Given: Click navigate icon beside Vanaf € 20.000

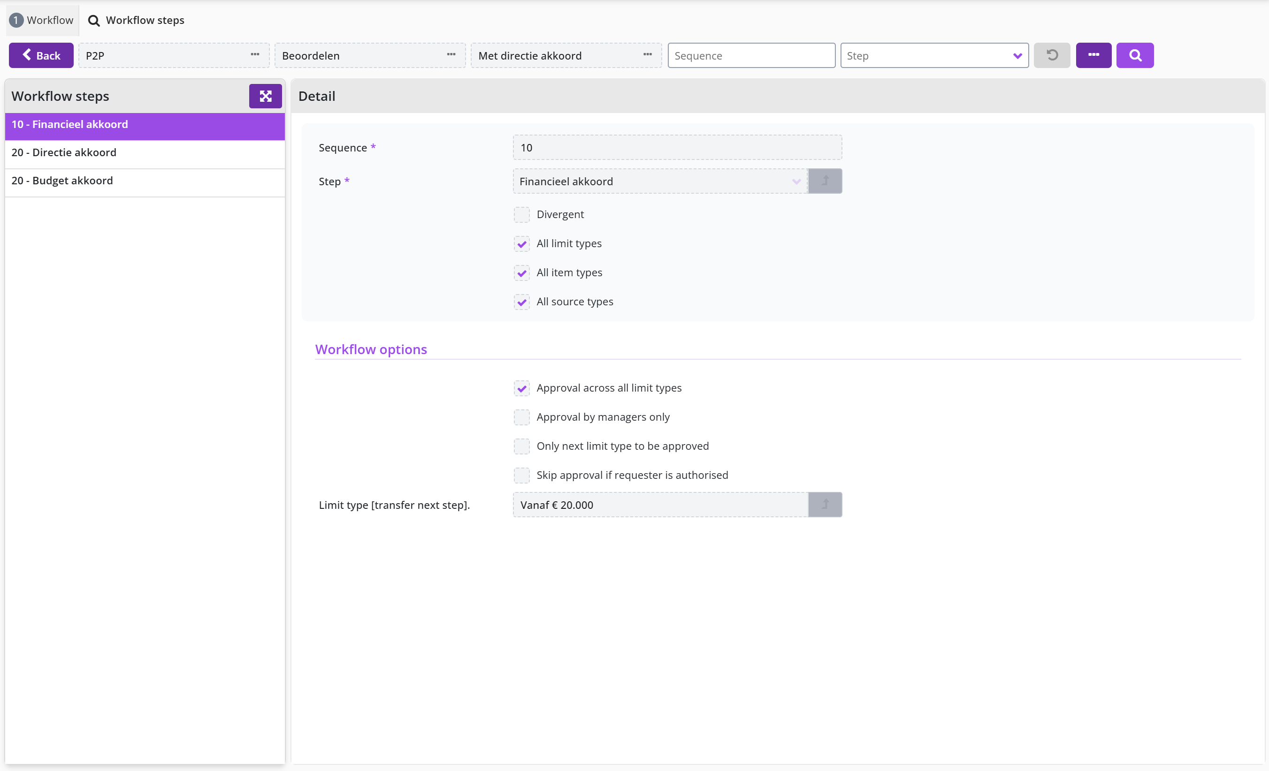Looking at the screenshot, I should [825, 505].
